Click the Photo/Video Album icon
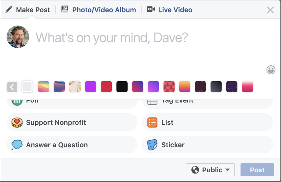This screenshot has width=281, height=182. (64, 9)
